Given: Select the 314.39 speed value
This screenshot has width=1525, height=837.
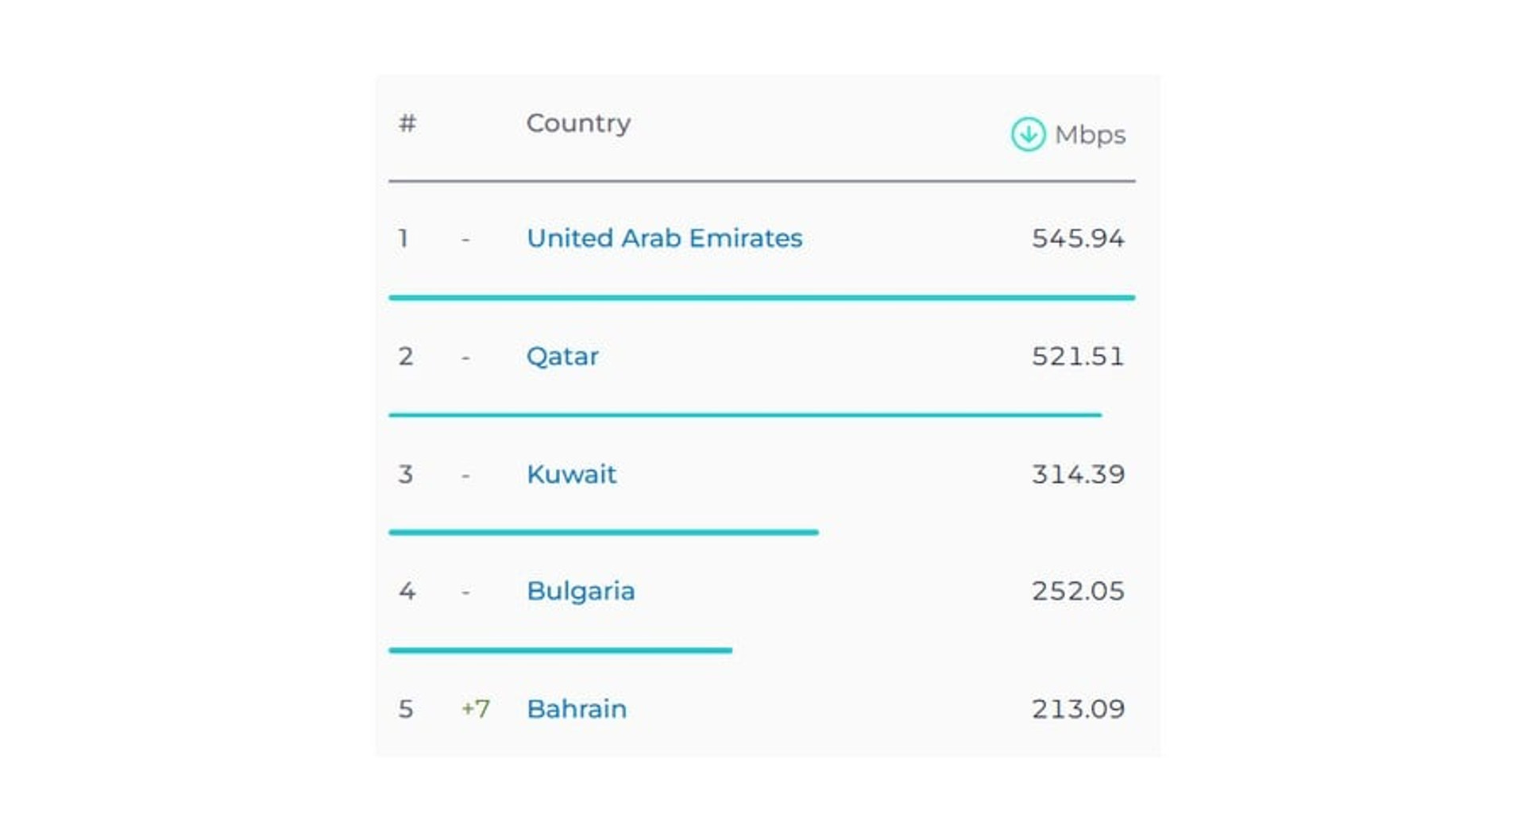Looking at the screenshot, I should (x=1078, y=474).
